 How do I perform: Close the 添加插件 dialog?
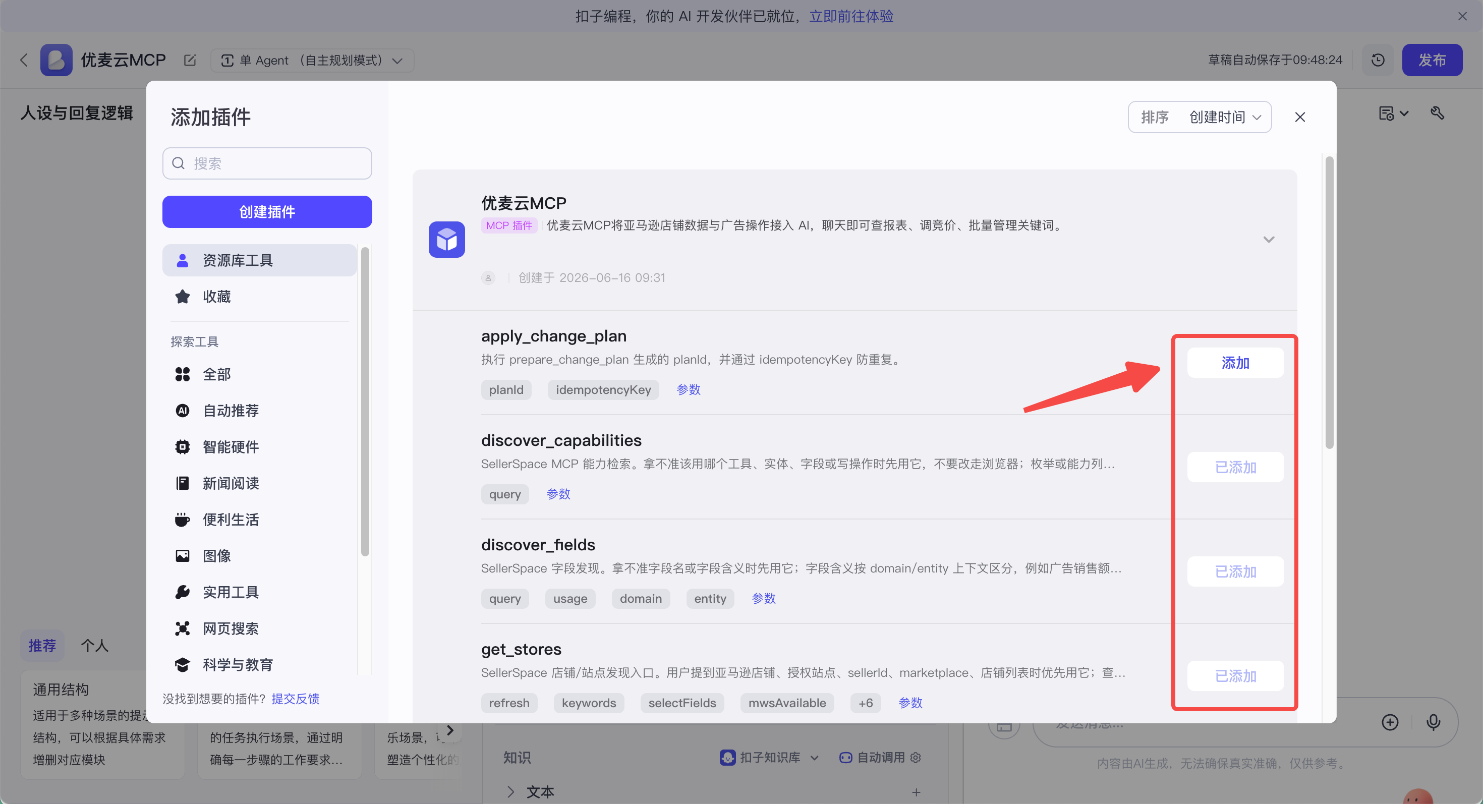(1300, 118)
